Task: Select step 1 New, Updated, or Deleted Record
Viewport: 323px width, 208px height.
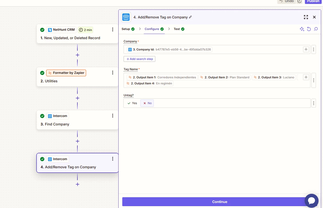Action: tap(77, 34)
